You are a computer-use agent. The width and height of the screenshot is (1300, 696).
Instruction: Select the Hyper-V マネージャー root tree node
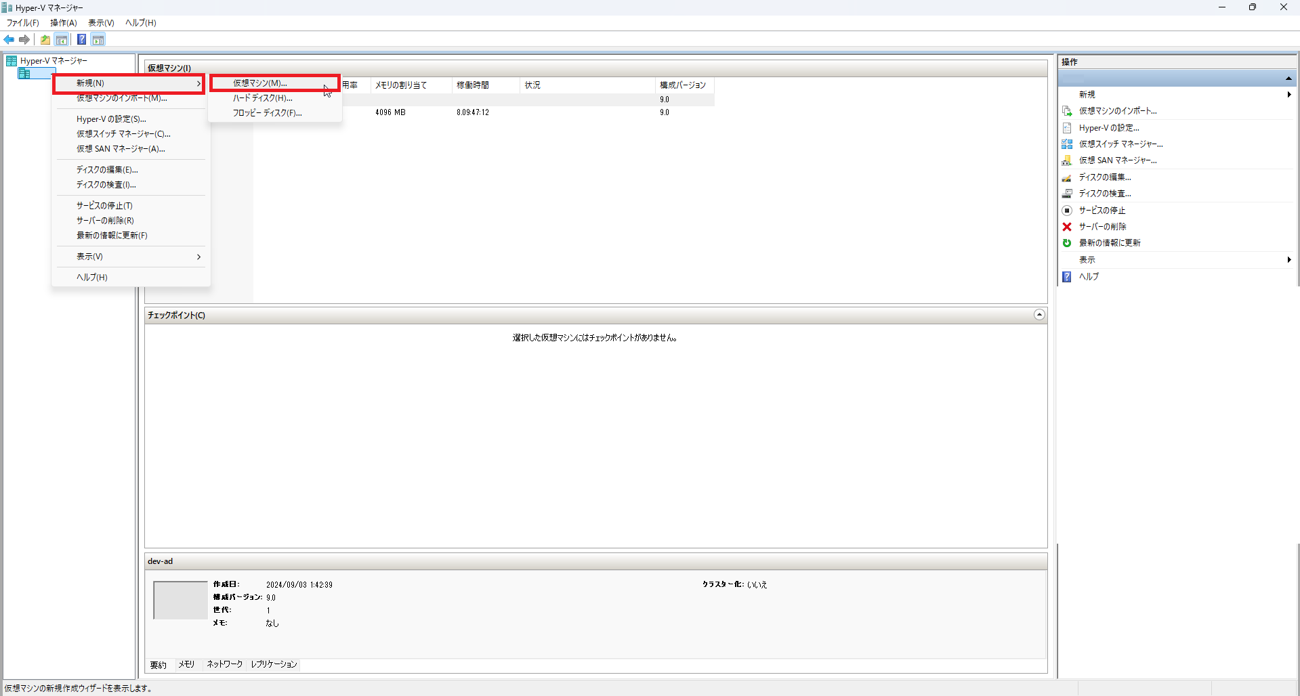point(54,61)
